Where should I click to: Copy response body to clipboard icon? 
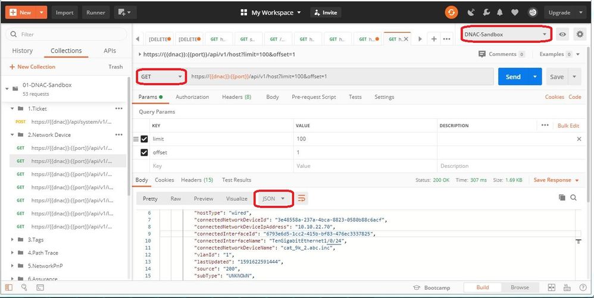pyautogui.click(x=562, y=197)
